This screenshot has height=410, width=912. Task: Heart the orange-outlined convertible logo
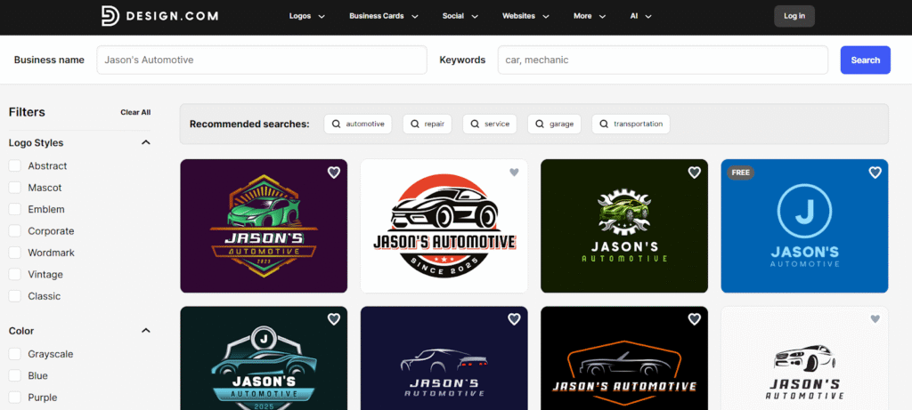click(x=694, y=319)
